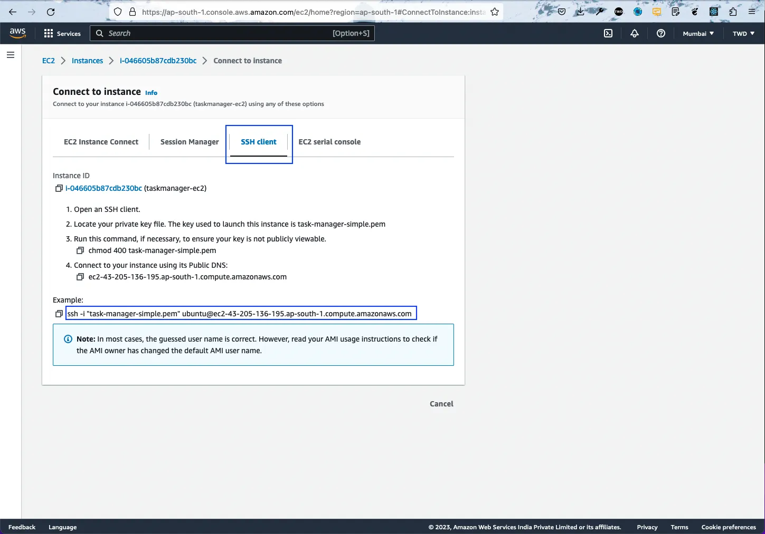Expand the TWD account dropdown
765x534 pixels.
[x=743, y=33]
